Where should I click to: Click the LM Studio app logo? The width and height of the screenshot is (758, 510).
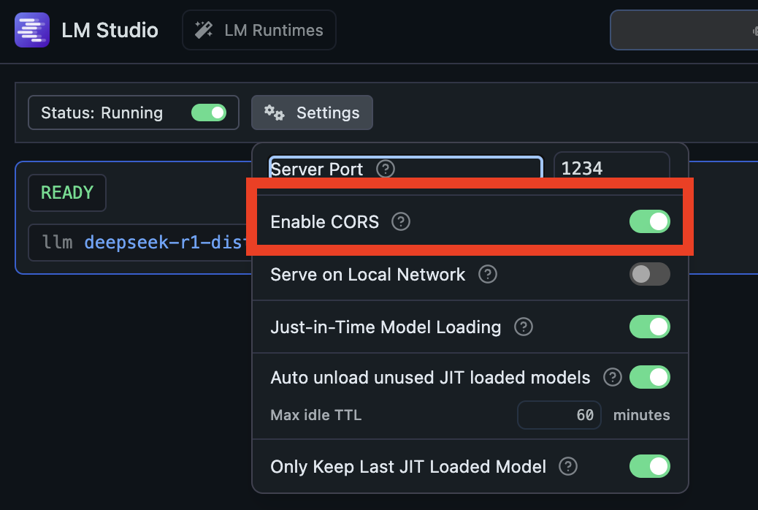click(x=31, y=30)
